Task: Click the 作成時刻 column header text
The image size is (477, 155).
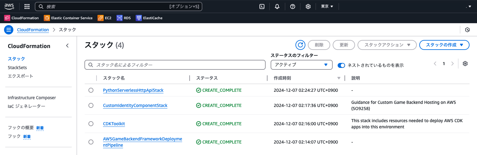Action: coord(282,78)
